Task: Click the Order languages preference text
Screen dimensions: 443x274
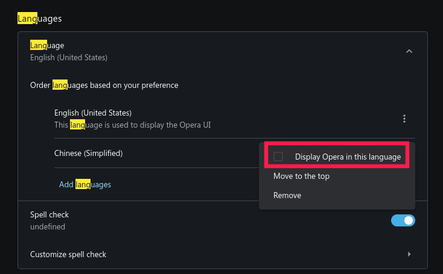Action: pyautogui.click(x=104, y=85)
